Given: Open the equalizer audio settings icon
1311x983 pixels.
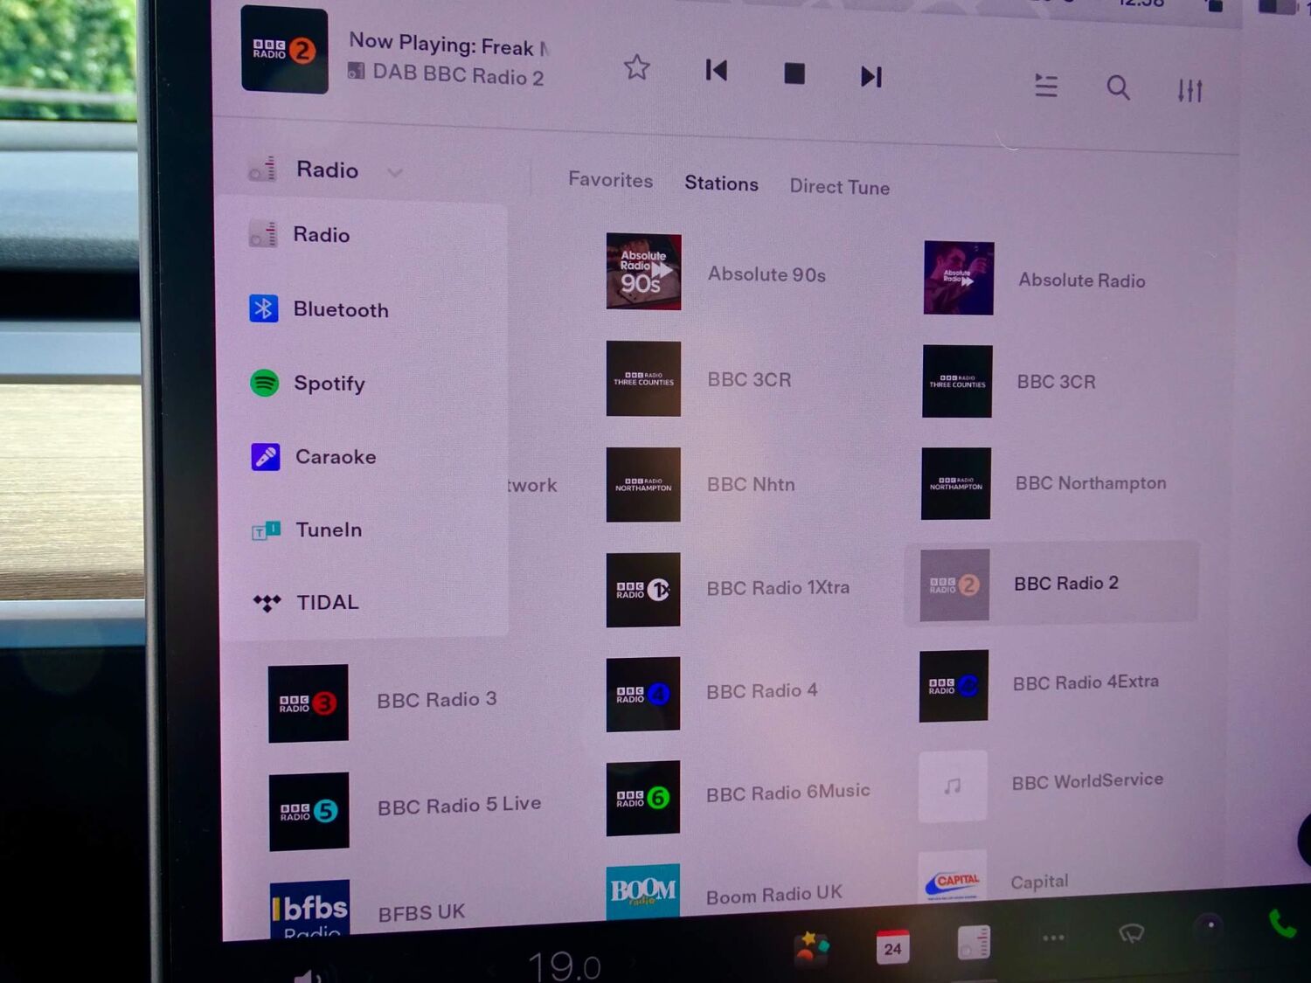Looking at the screenshot, I should coord(1190,90).
